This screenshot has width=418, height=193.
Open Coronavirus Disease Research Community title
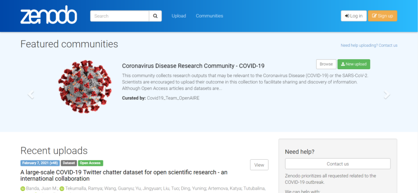click(x=193, y=66)
